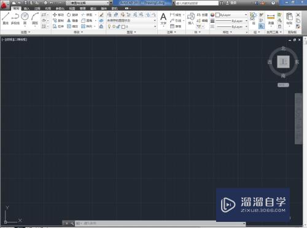The height and width of the screenshot is (228, 307).
Task: Open the object color ByLayer dropdown
Action: pos(231,15)
